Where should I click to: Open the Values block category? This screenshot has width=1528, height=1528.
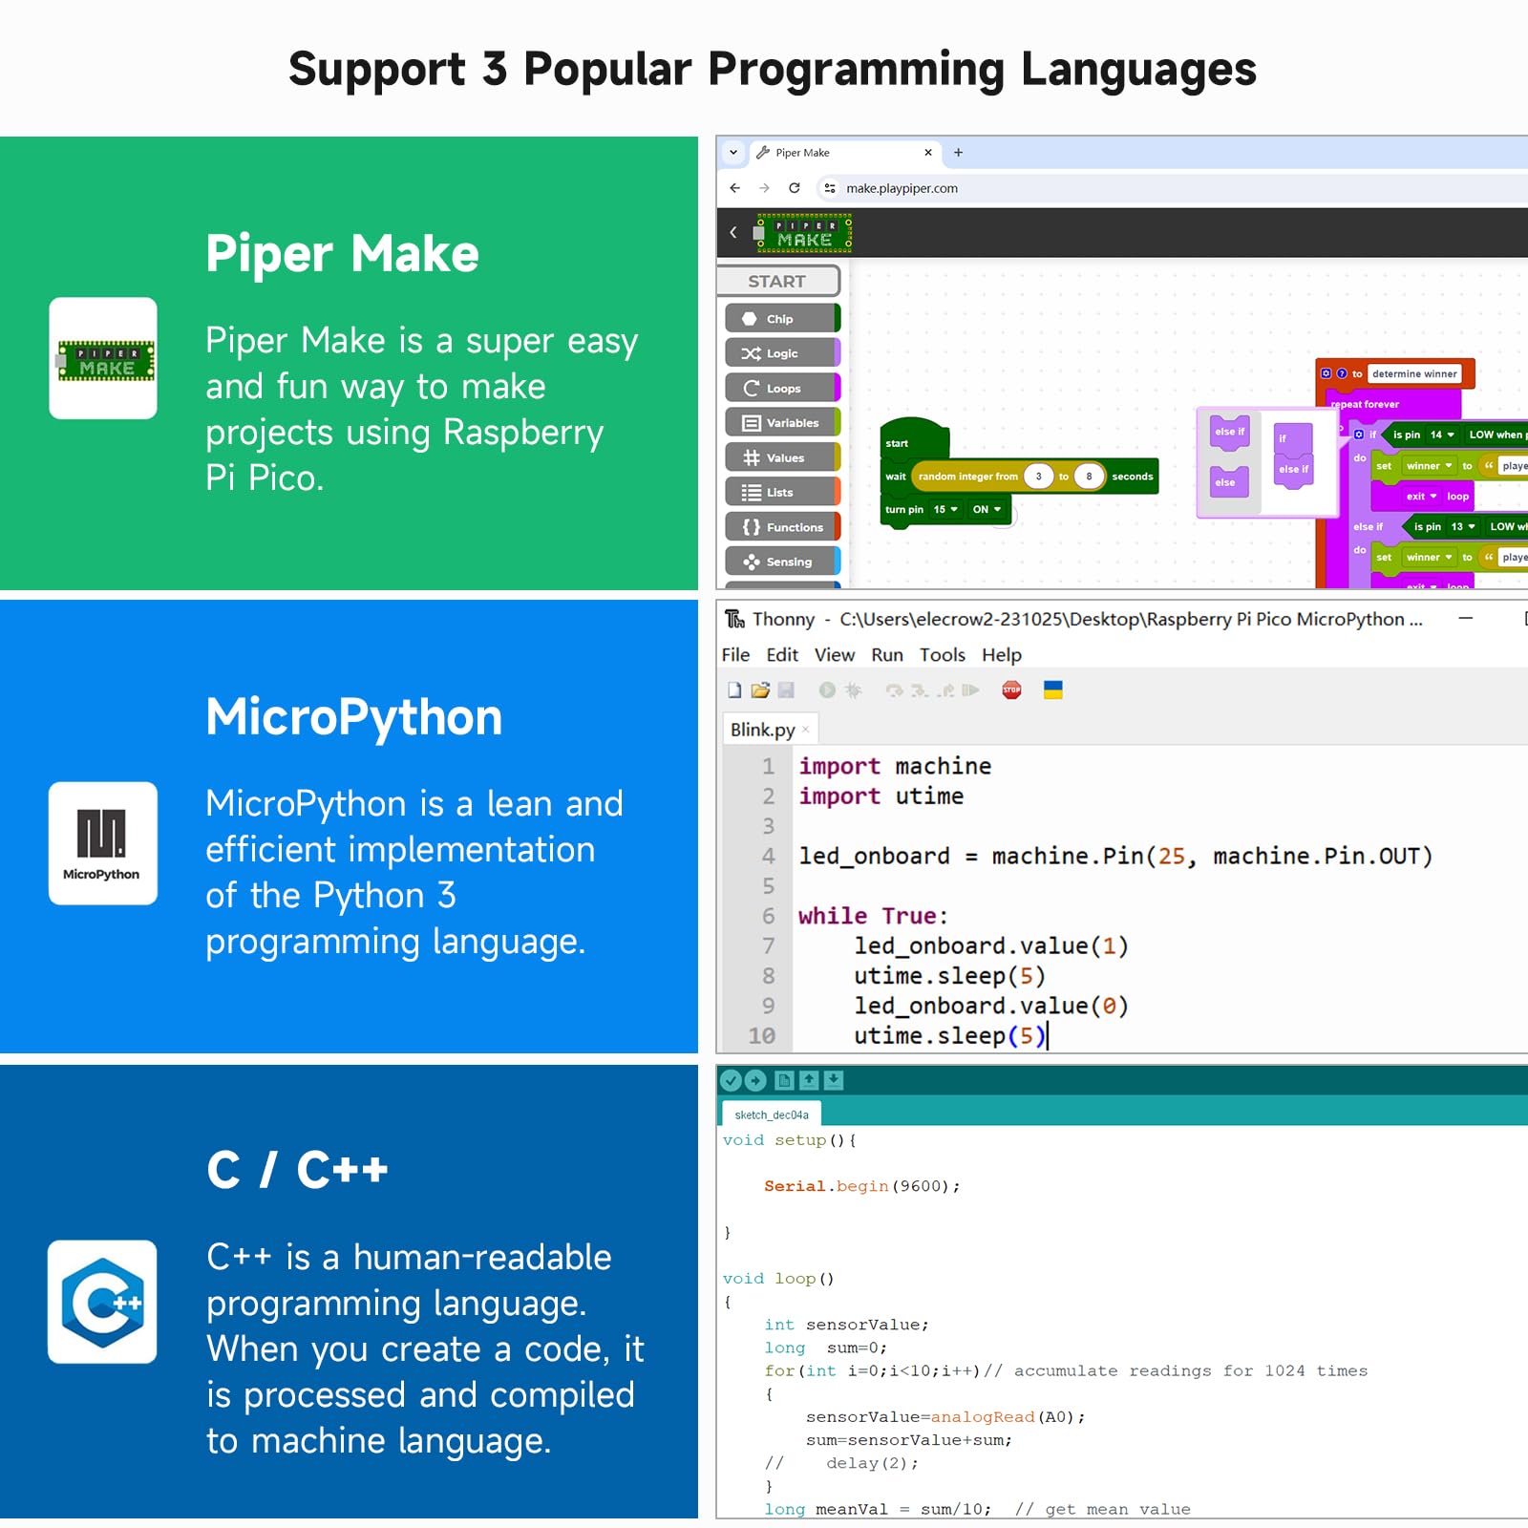[x=782, y=457]
